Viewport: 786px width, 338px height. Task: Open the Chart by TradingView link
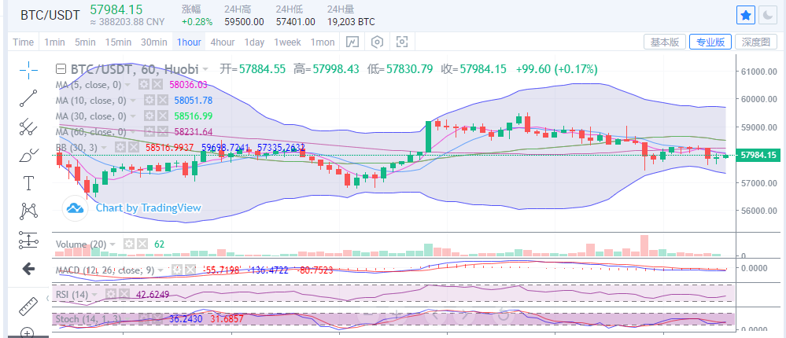149,208
